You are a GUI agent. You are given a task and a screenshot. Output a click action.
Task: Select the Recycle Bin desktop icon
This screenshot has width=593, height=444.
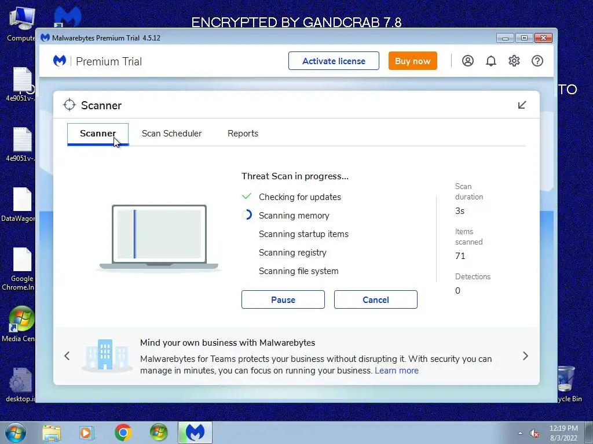(x=569, y=384)
